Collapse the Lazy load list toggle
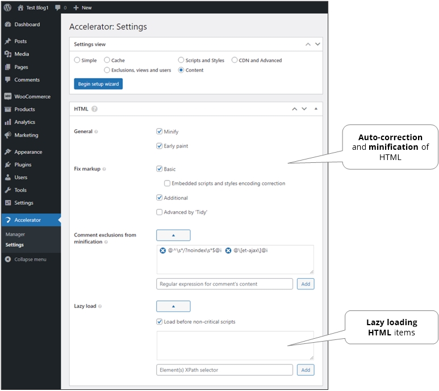The width and height of the screenshot is (439, 391). click(173, 306)
